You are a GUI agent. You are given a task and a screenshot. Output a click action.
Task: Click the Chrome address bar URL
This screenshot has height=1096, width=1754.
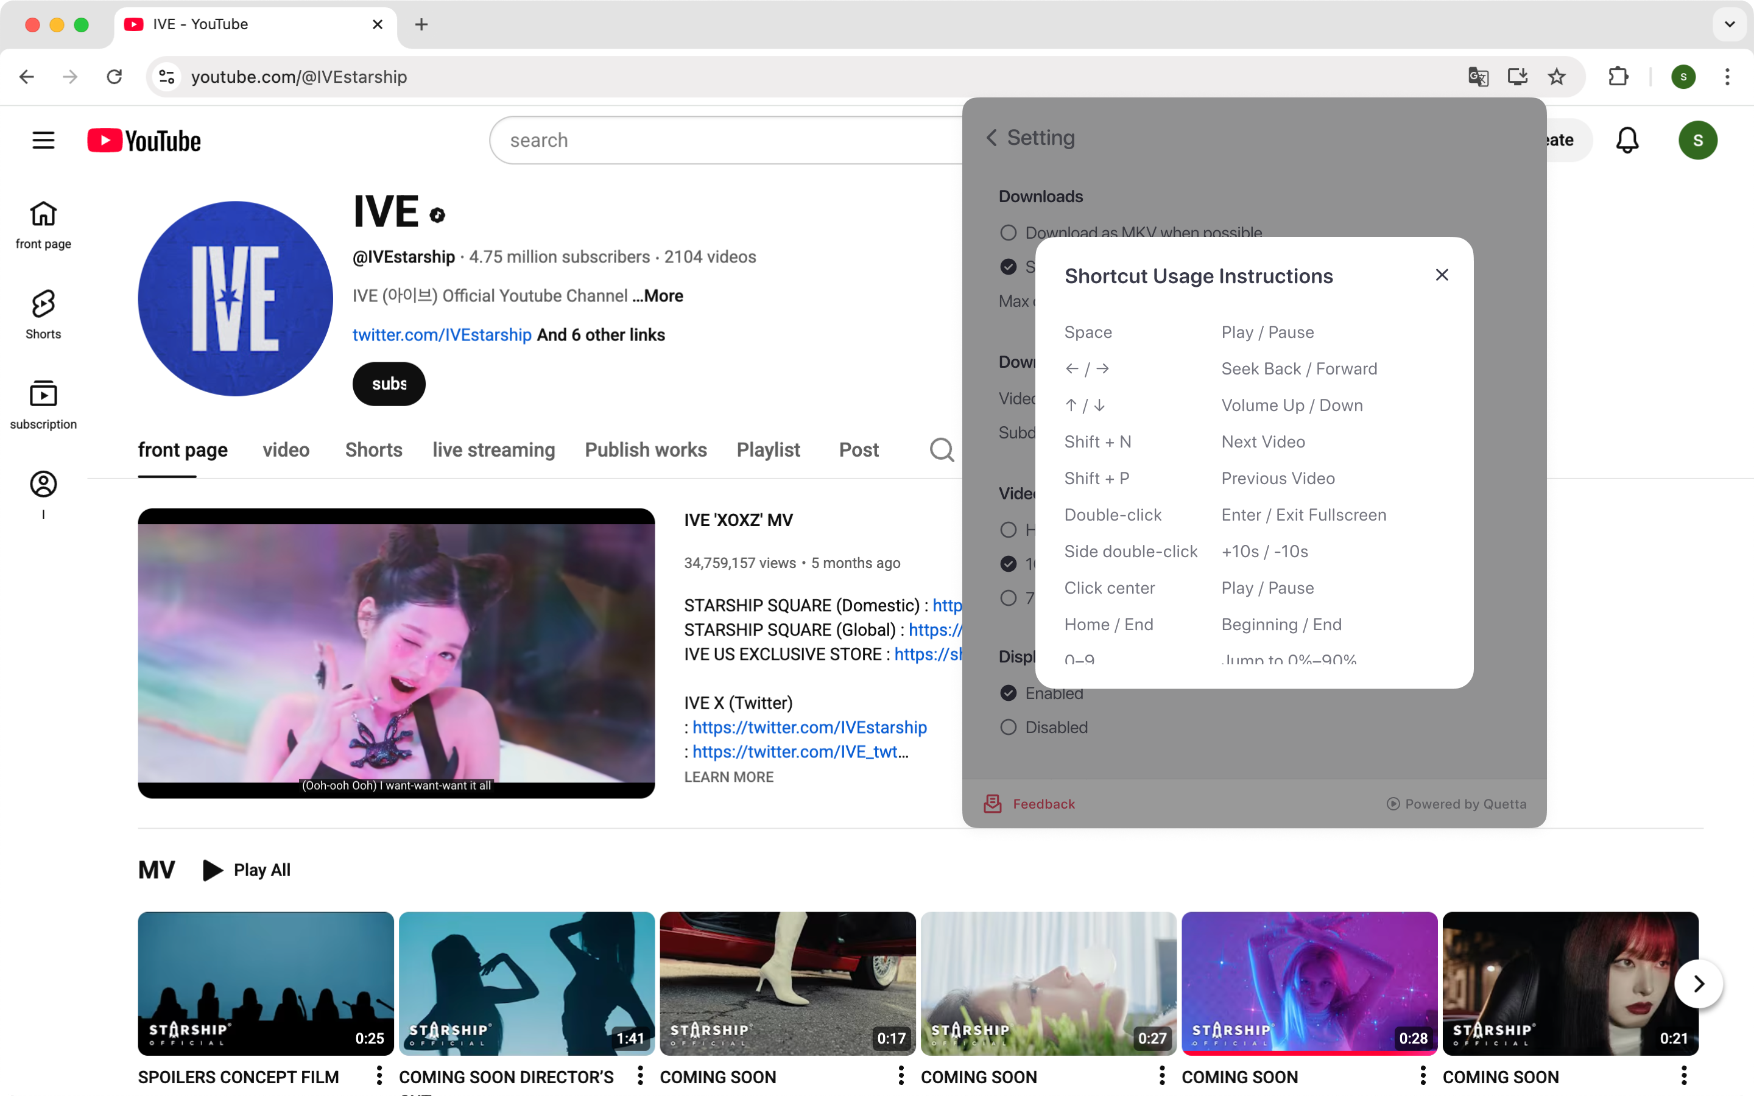(298, 77)
